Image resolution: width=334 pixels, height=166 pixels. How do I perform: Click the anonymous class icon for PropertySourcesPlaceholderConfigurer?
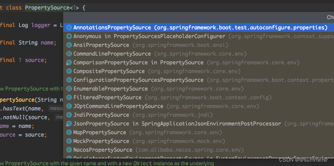click(69, 36)
